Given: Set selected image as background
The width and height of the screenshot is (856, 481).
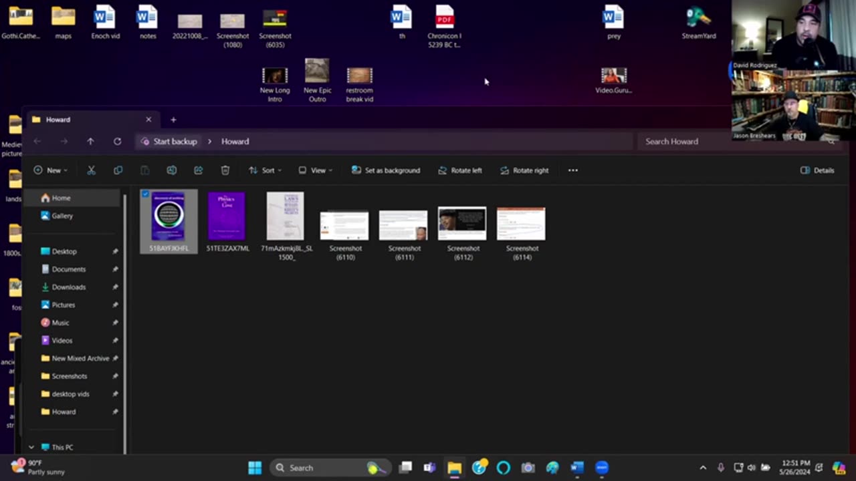Looking at the screenshot, I should point(386,170).
